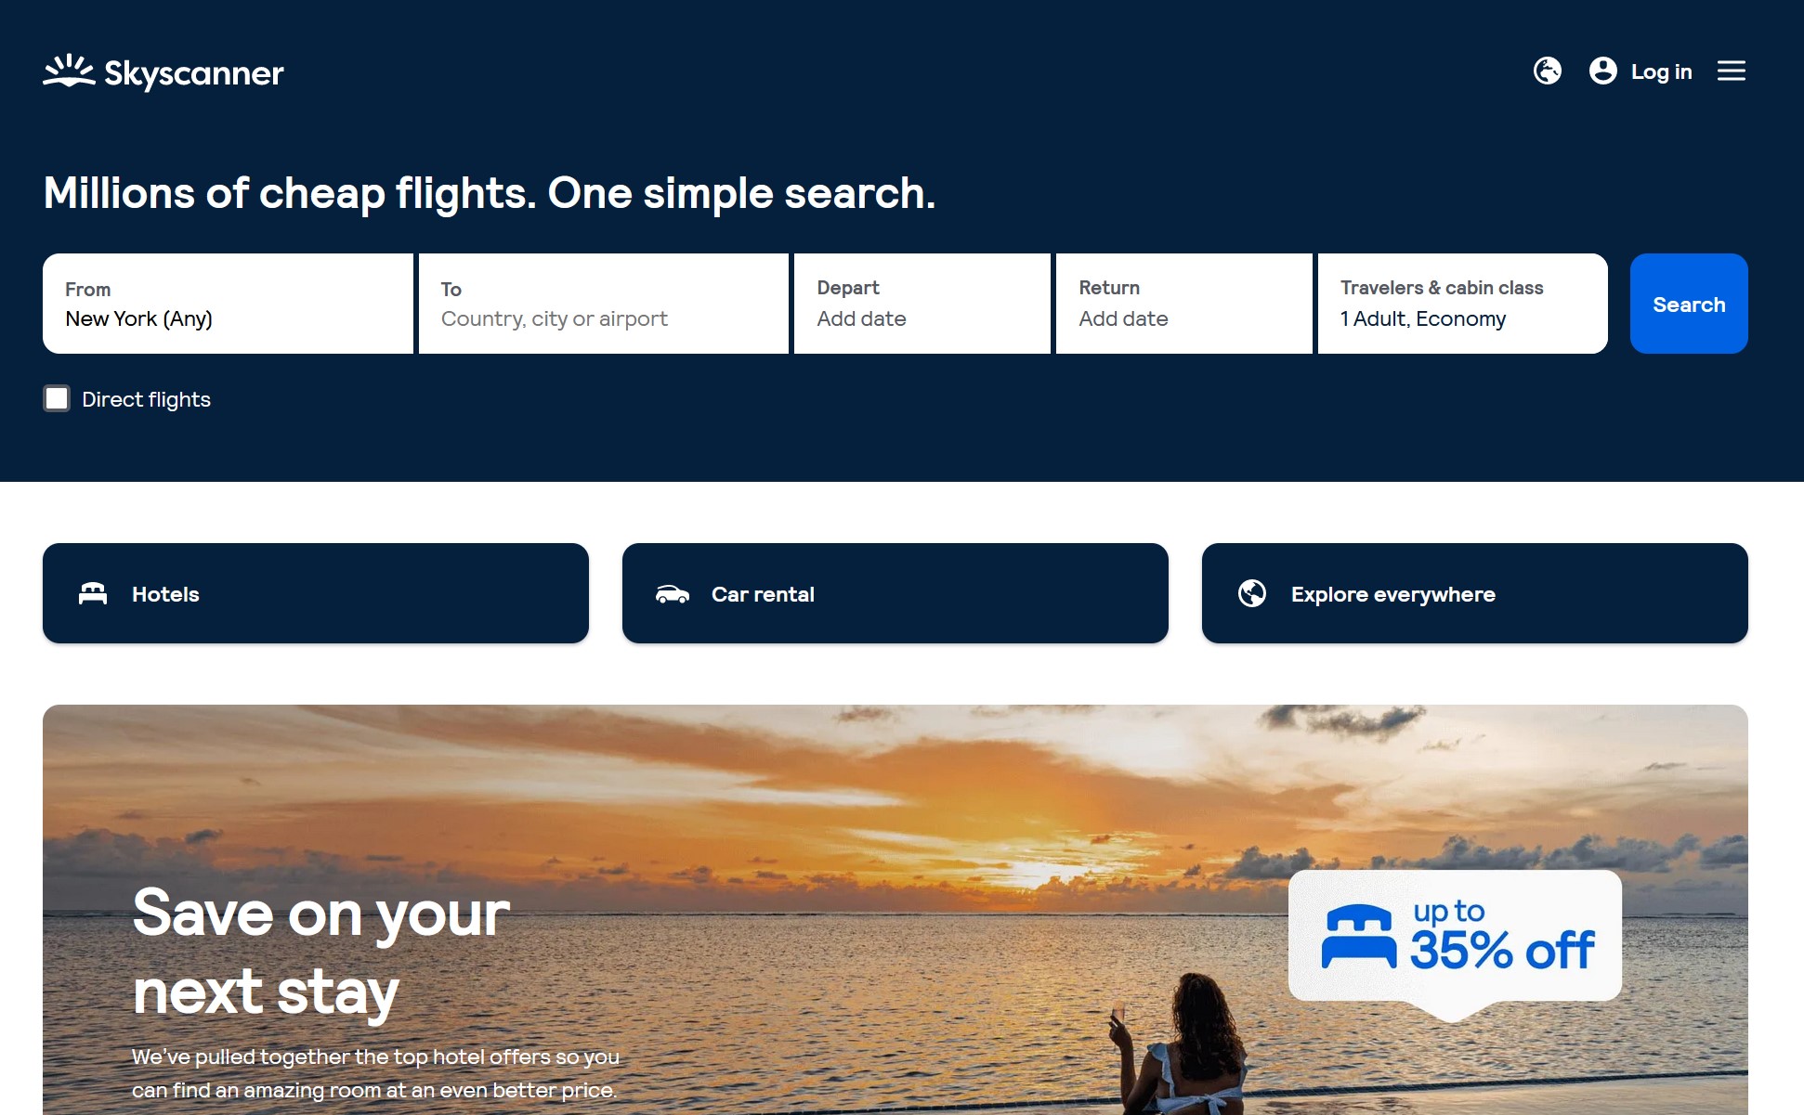
Task: Click the Log in text link
Action: [1661, 72]
